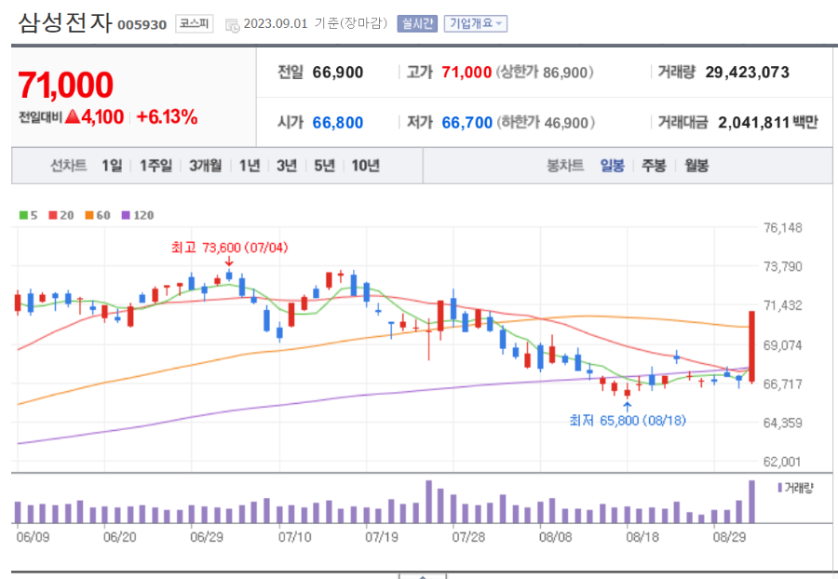
Task: Click the 하한가 46,900 text
Action: coord(546,123)
